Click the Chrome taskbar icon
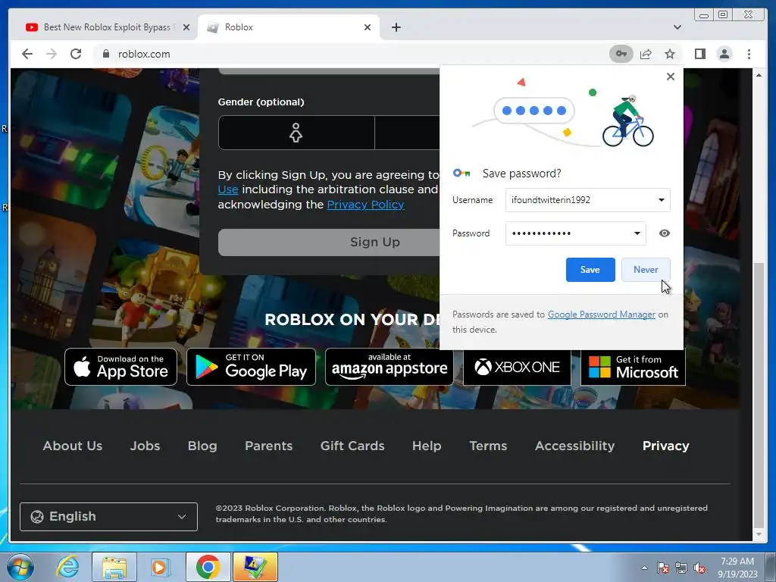 click(208, 567)
